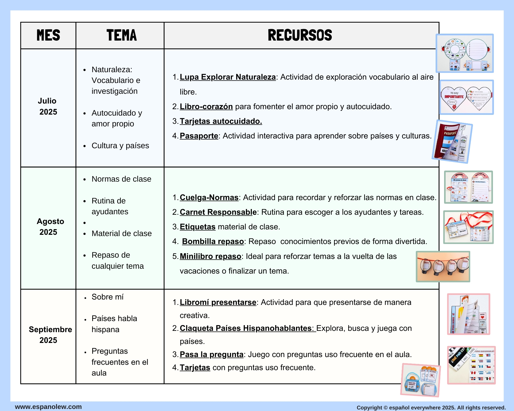This screenshot has width=514, height=411.
Task: Open the Carnet Responsable link
Action: pyautogui.click(x=218, y=212)
